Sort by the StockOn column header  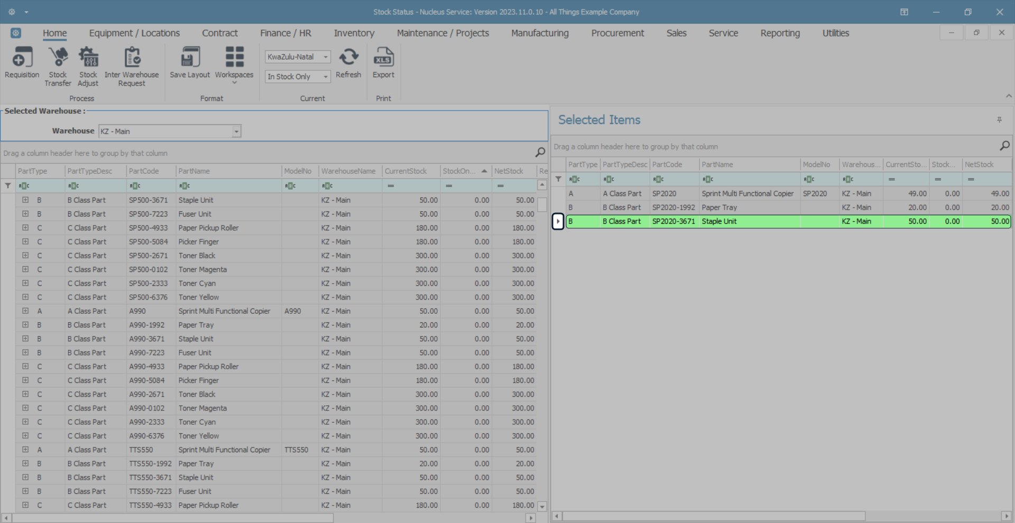[x=459, y=171]
